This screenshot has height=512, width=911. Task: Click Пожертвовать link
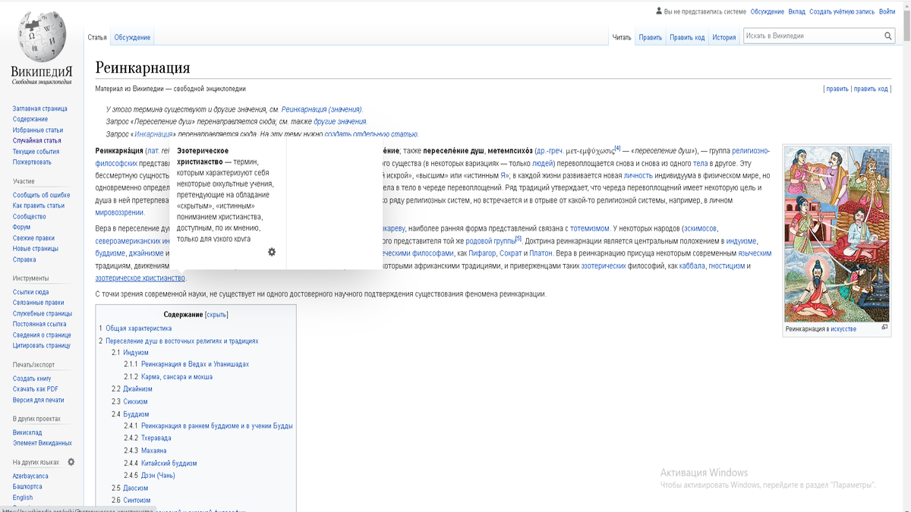coord(32,162)
